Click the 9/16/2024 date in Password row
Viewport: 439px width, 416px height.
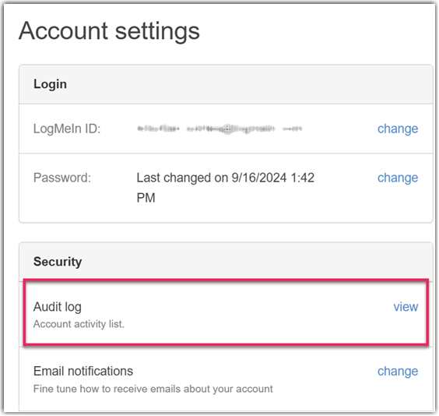pos(259,178)
